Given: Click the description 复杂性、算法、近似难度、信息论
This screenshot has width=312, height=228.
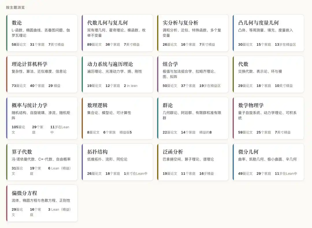Looking at the screenshot, I should click(x=39, y=71).
